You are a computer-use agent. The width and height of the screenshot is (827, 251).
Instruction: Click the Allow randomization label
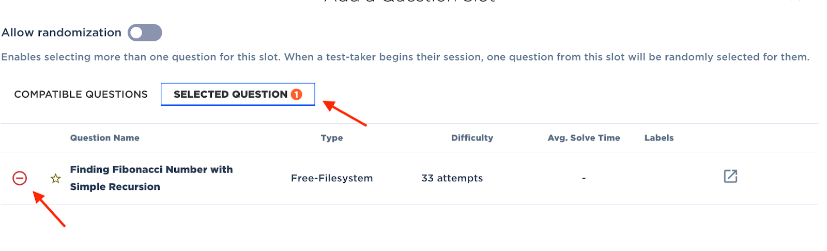pos(62,33)
